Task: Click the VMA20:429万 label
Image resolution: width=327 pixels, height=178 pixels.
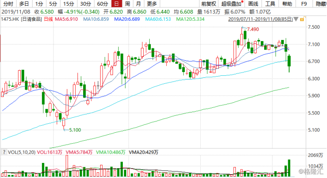Action: coord(144,152)
